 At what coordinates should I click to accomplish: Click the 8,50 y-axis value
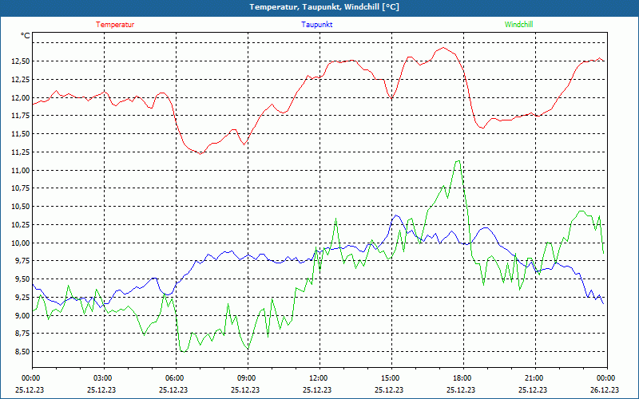click(22, 351)
